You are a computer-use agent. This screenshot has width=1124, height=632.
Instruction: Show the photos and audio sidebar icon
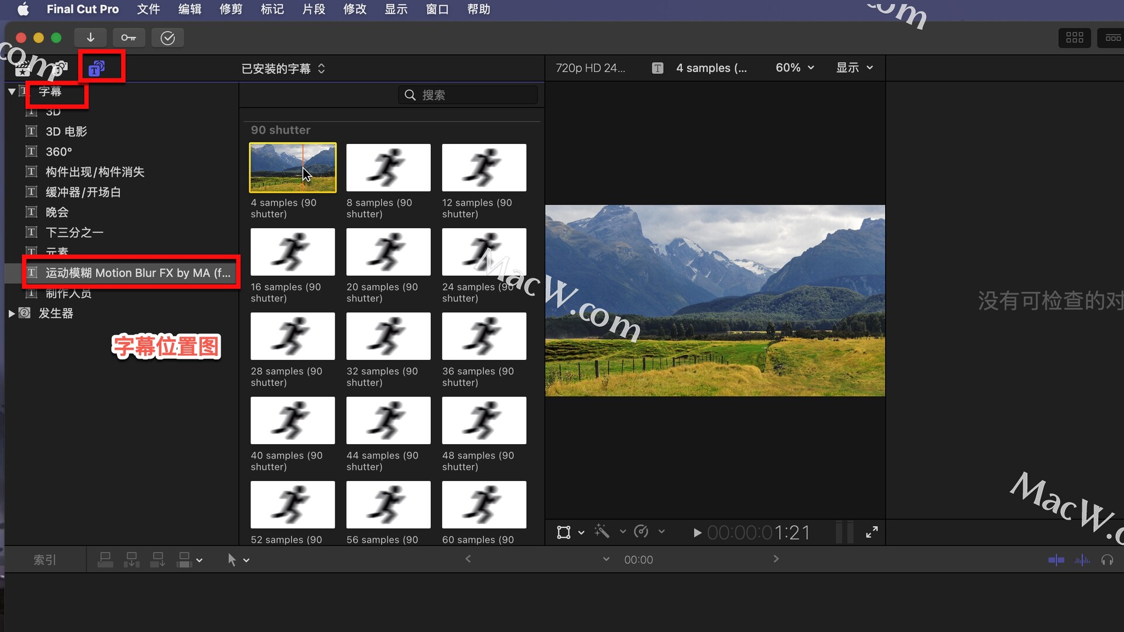point(60,68)
